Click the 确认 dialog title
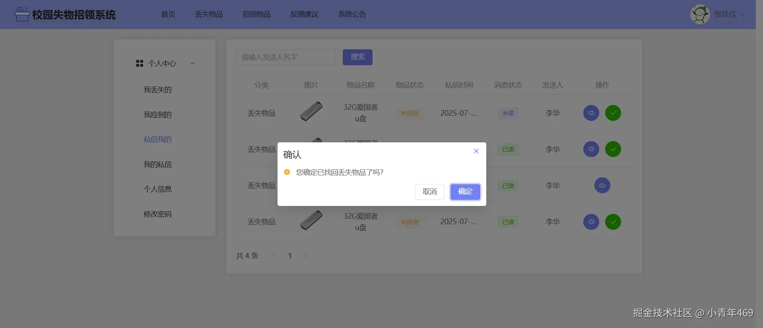 (x=292, y=155)
